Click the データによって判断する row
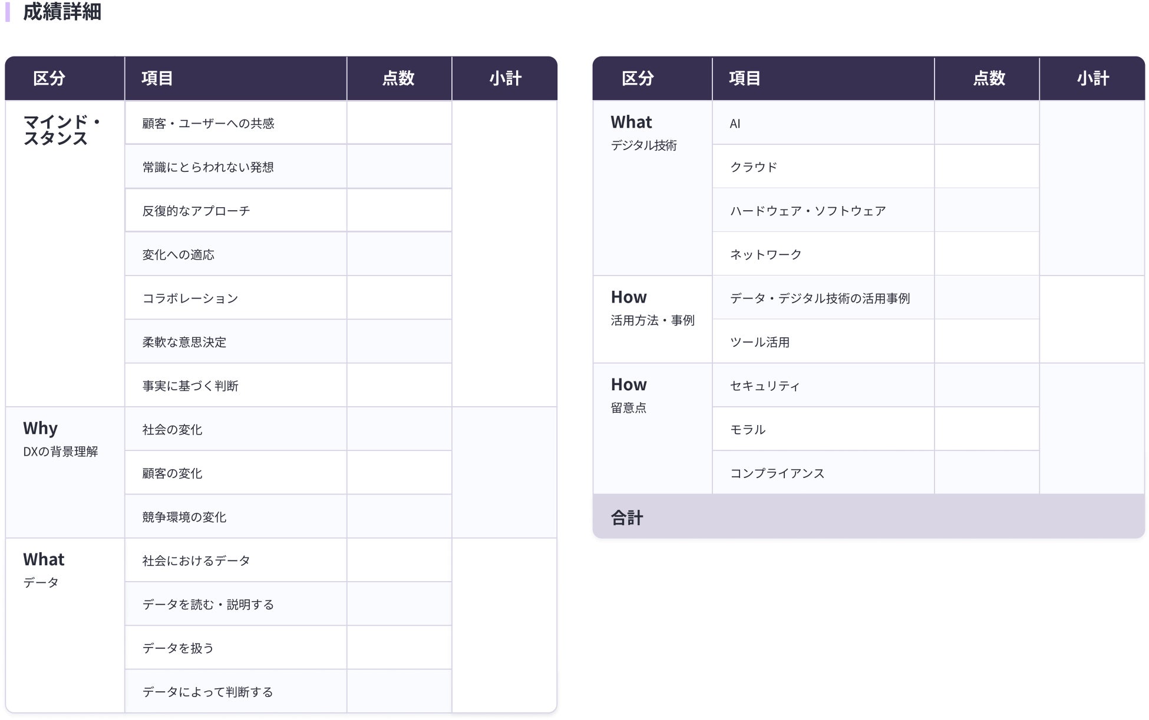 pos(207,692)
